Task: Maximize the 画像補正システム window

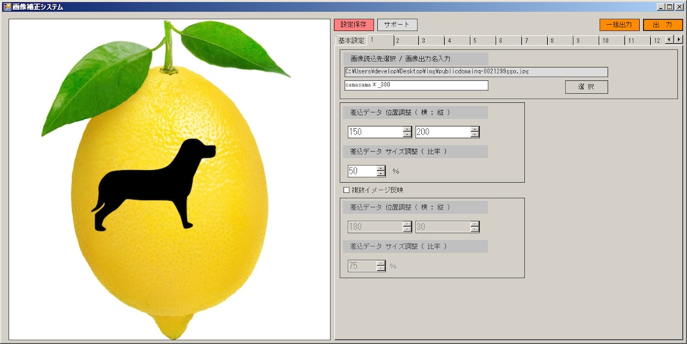Action: pyautogui.click(x=669, y=7)
